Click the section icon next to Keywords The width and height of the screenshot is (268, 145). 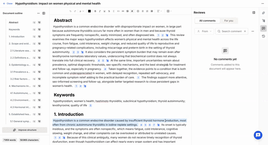(34, 30)
